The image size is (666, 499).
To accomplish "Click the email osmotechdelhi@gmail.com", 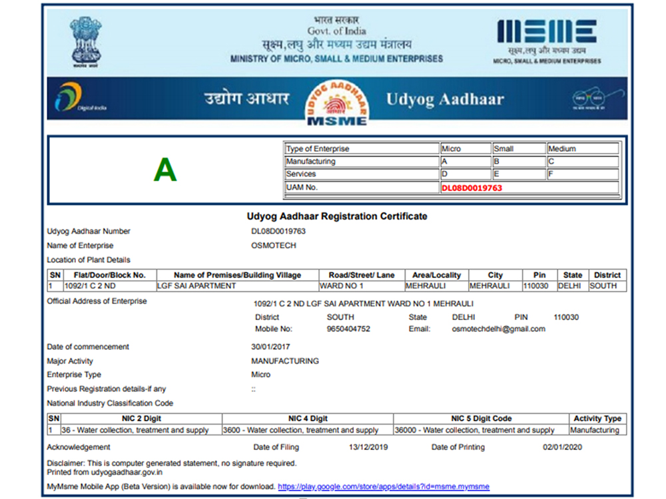I will [x=499, y=329].
